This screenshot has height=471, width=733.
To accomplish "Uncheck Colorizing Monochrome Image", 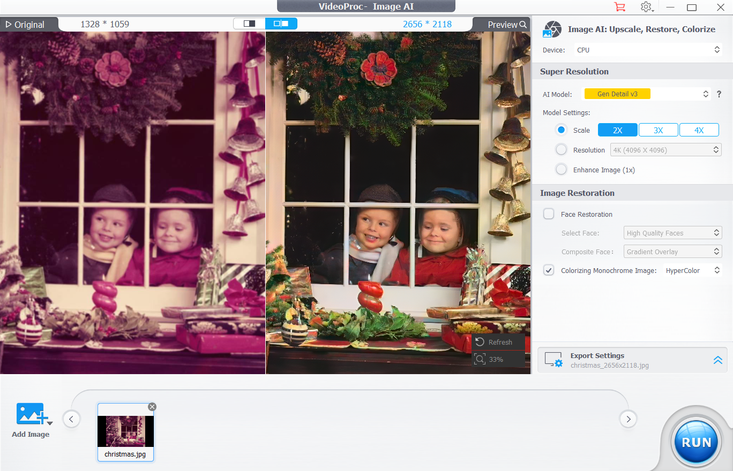I will [x=549, y=270].
